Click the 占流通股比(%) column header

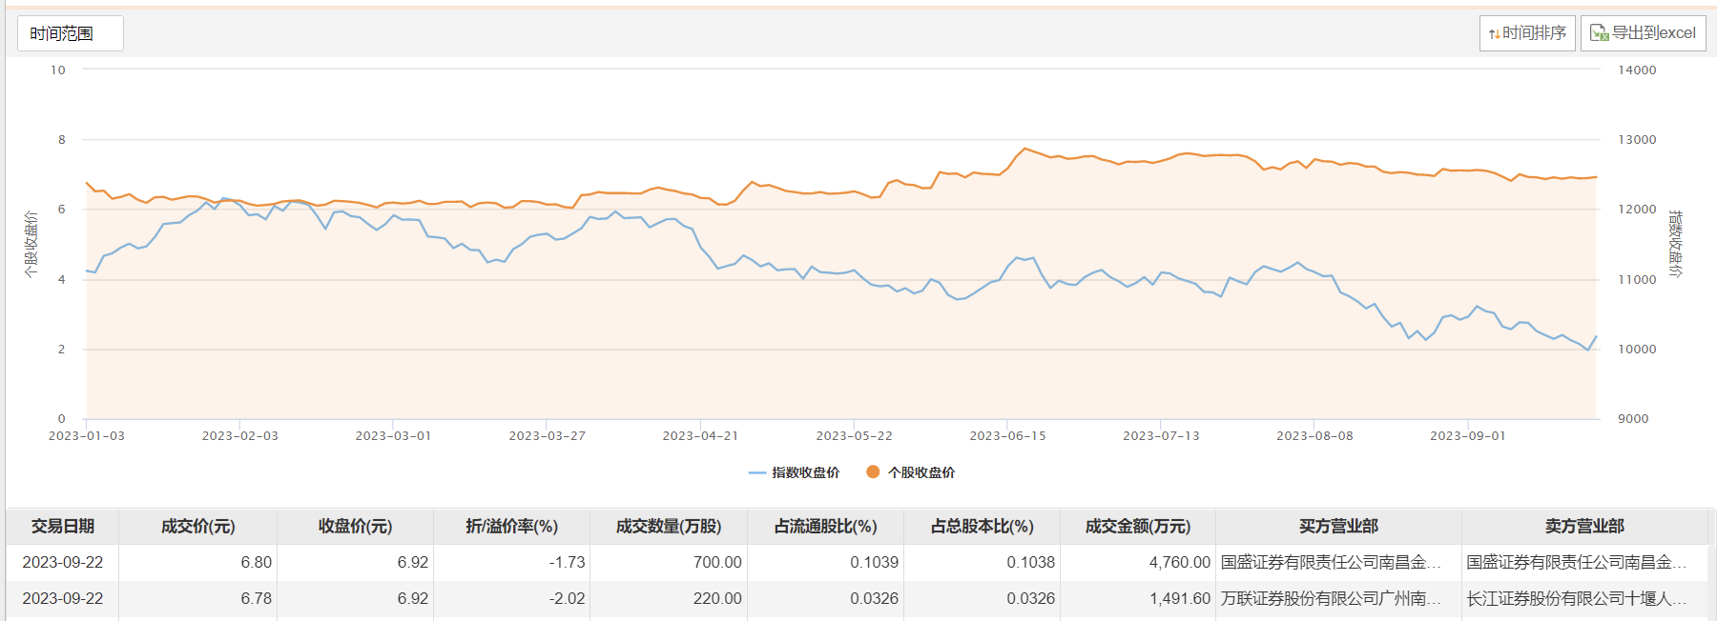[825, 527]
